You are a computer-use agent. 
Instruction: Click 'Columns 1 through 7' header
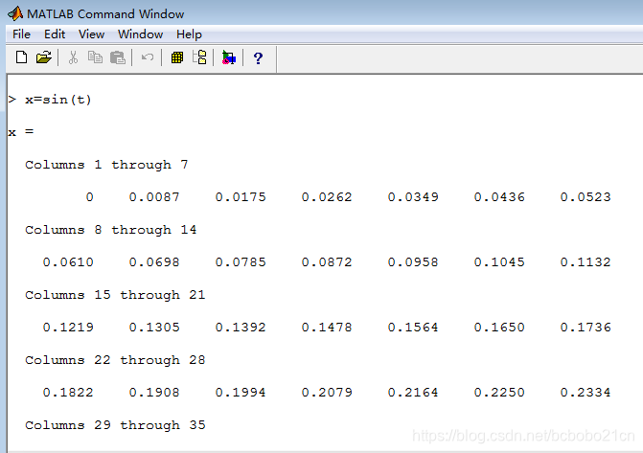tap(106, 165)
